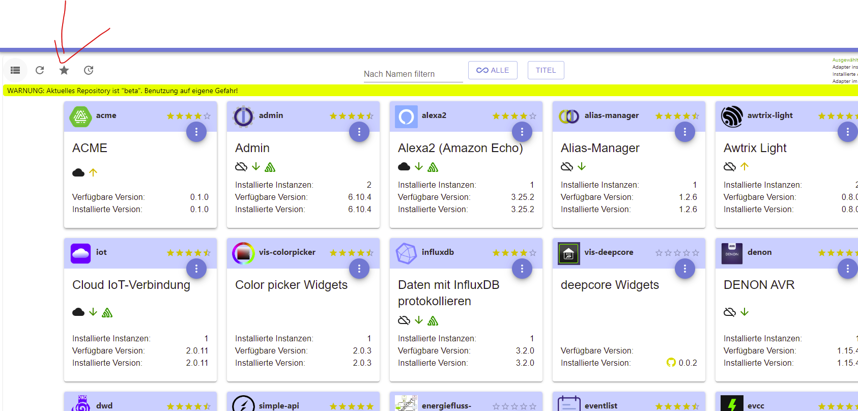
Task: Click the update check circular arrow icon
Action: pyautogui.click(x=89, y=70)
